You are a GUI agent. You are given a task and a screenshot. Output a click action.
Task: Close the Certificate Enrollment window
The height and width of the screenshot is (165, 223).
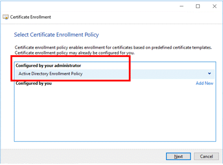[x=214, y=6]
